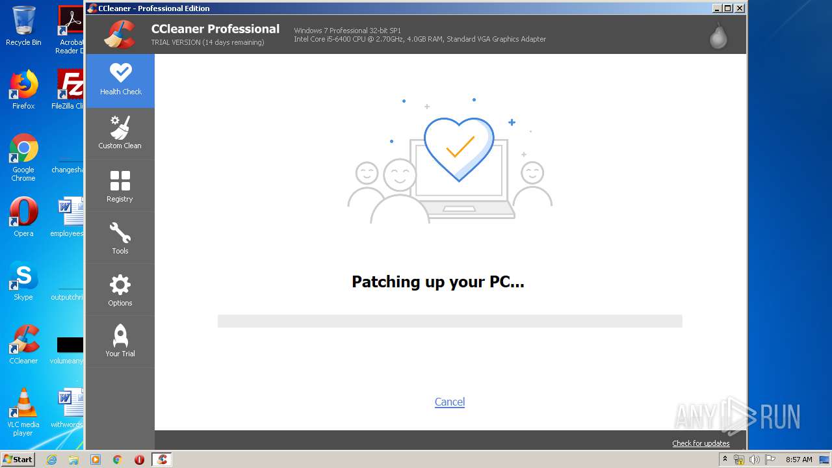Open media player taskbar icon

point(96,460)
